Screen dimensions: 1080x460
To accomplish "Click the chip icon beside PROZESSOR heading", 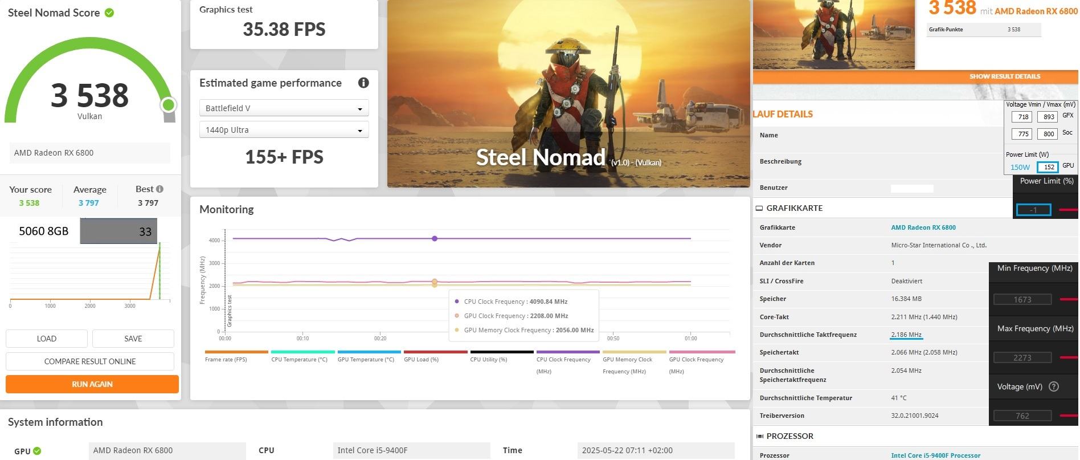I will 759,436.
